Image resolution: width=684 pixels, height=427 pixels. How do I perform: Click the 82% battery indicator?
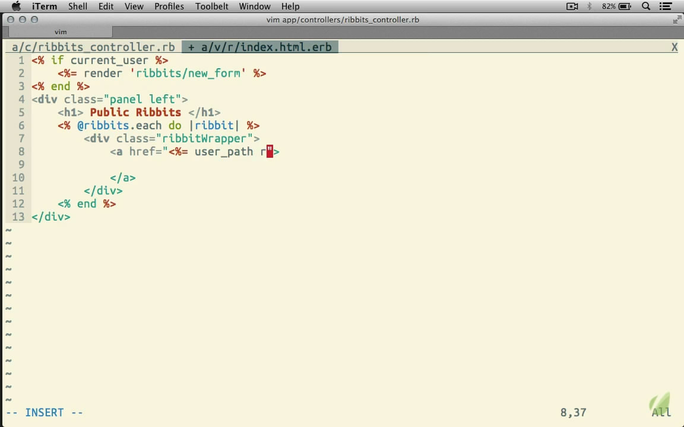[616, 7]
